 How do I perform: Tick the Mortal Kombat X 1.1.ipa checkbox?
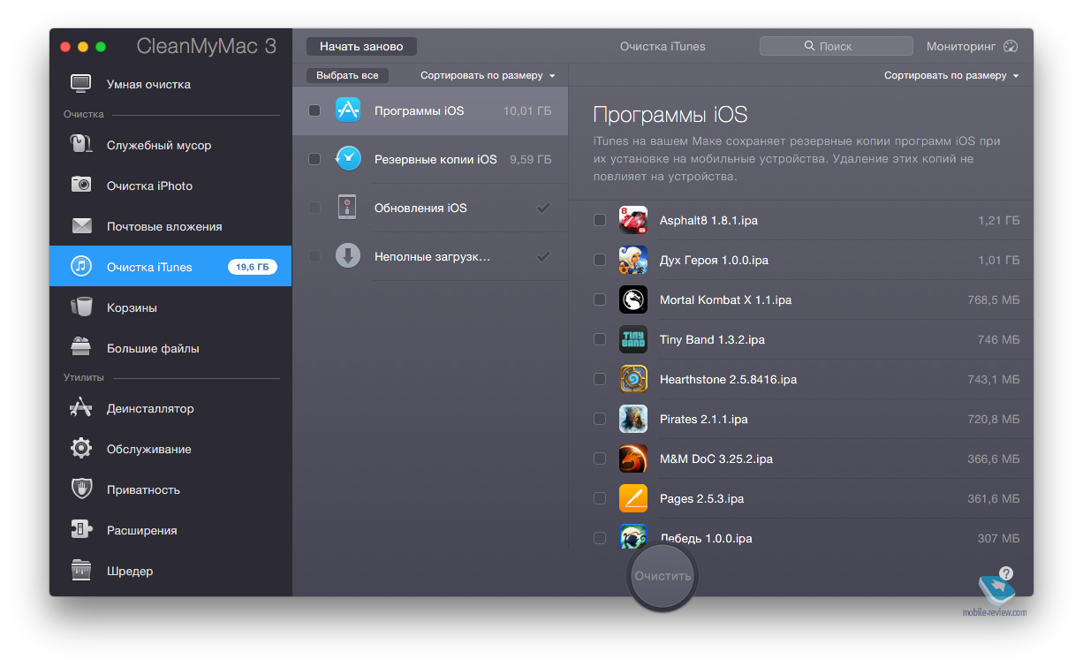[x=600, y=299]
